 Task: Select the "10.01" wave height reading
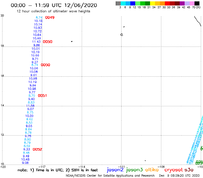click(x=36, y=49)
